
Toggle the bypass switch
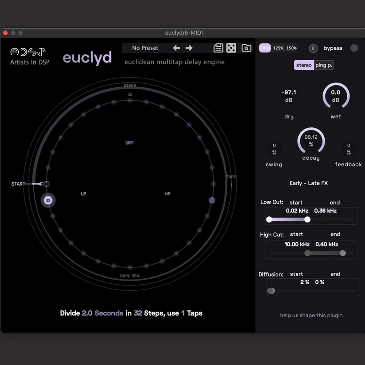click(x=354, y=48)
